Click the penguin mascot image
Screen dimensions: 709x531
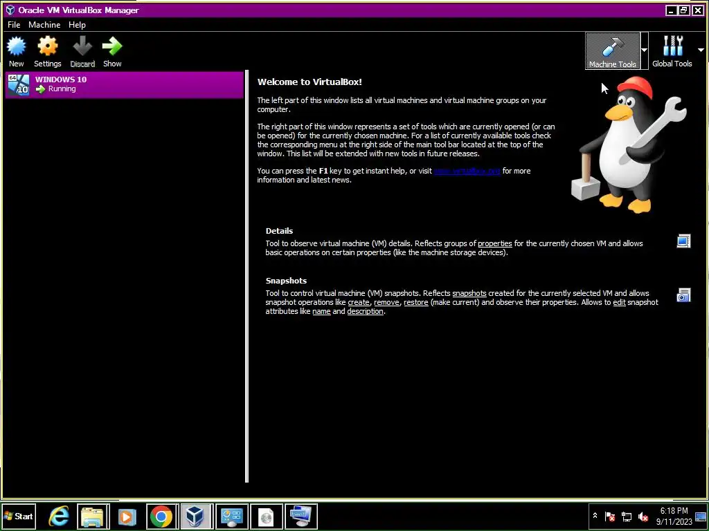[x=629, y=144]
